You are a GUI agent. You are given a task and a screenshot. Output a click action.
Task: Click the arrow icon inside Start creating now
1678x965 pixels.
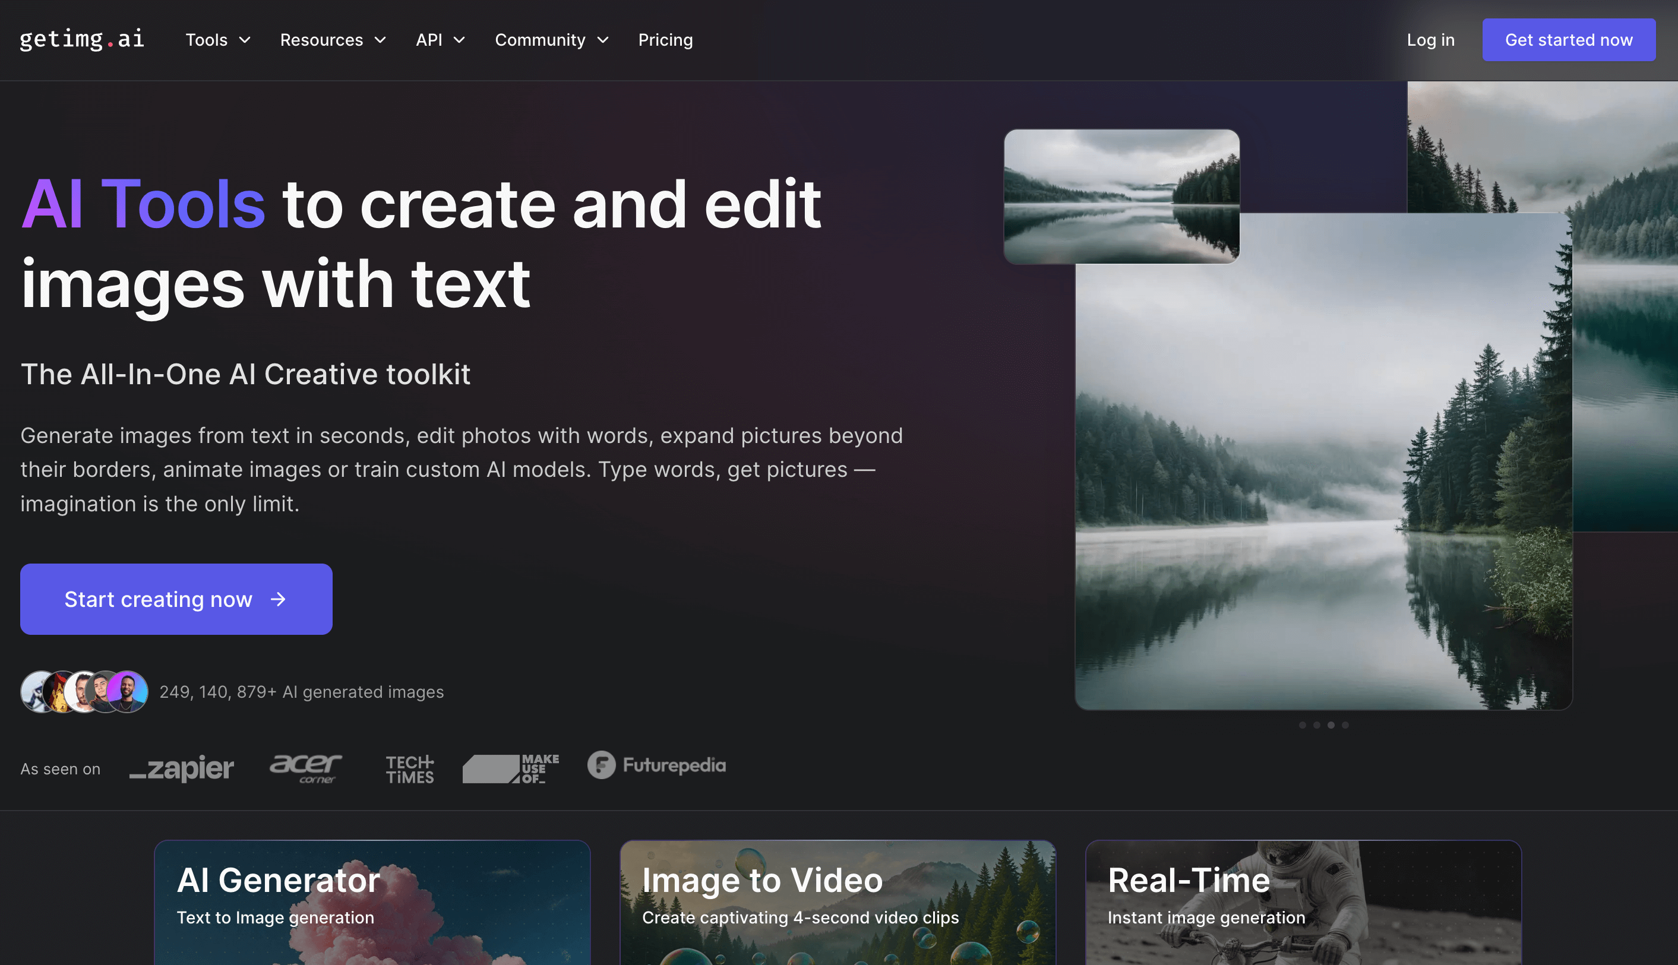coord(279,599)
